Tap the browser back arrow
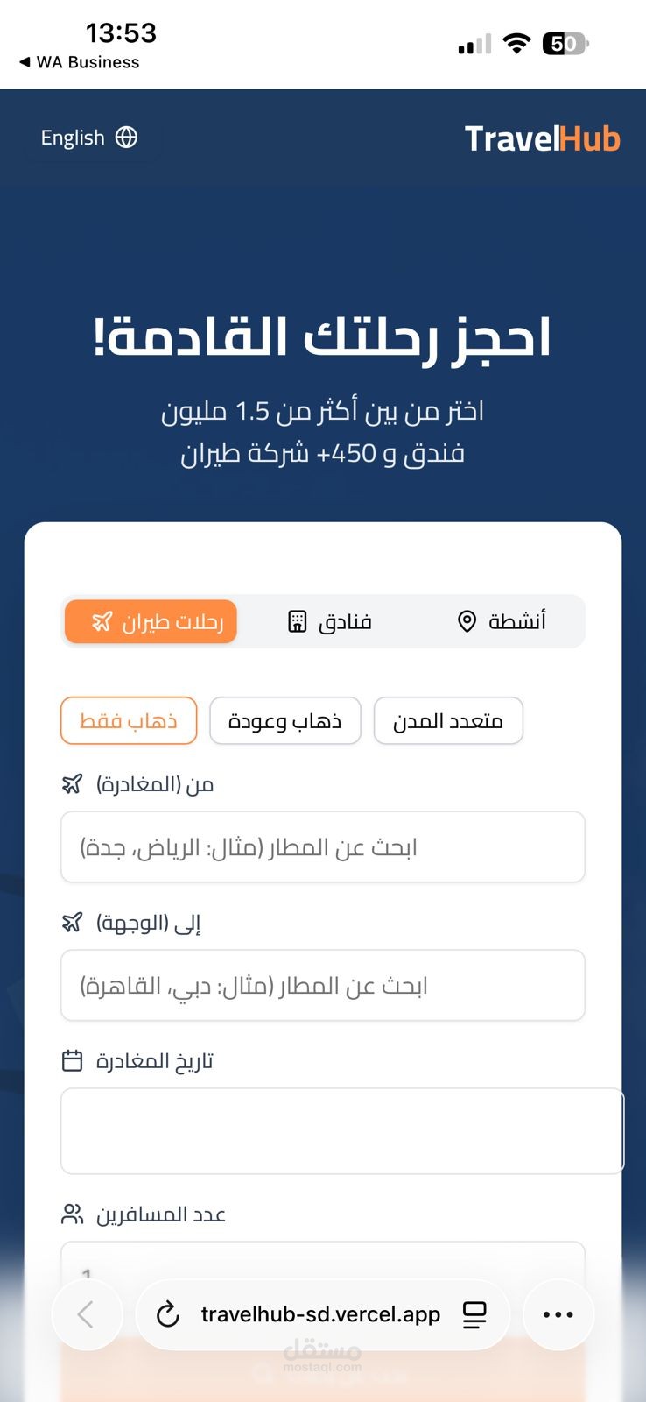 [86, 1314]
